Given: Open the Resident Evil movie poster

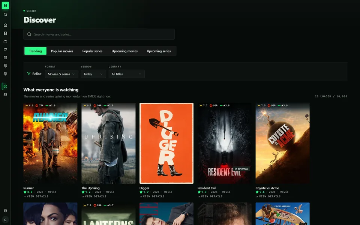Looking at the screenshot, I should pyautogui.click(x=225, y=143).
